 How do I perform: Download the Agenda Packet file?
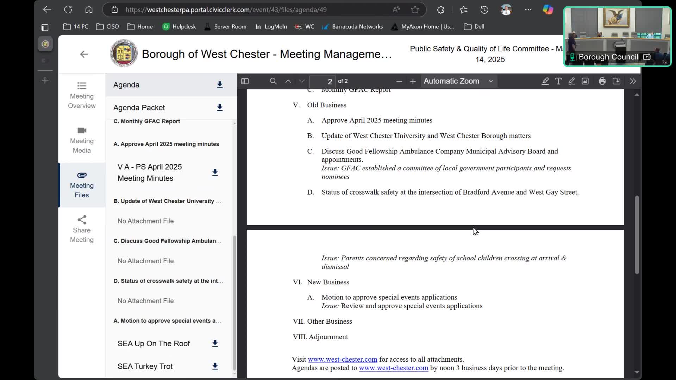pos(220,107)
